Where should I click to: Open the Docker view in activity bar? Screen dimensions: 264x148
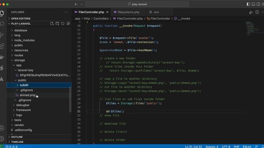point(2,57)
